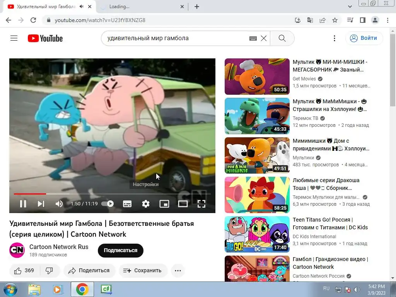Click the Войти sign-in button

point(364,38)
